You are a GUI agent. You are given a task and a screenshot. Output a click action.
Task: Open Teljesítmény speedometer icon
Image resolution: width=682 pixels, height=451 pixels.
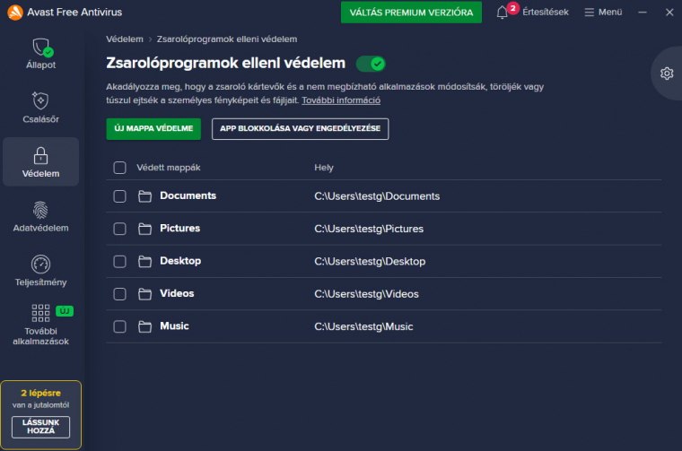[40, 265]
